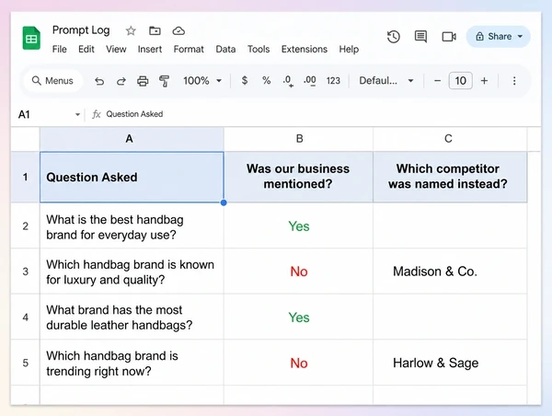The width and height of the screenshot is (552, 416).
Task: Click 'known for luxury and quality' cell
Action: point(132,272)
